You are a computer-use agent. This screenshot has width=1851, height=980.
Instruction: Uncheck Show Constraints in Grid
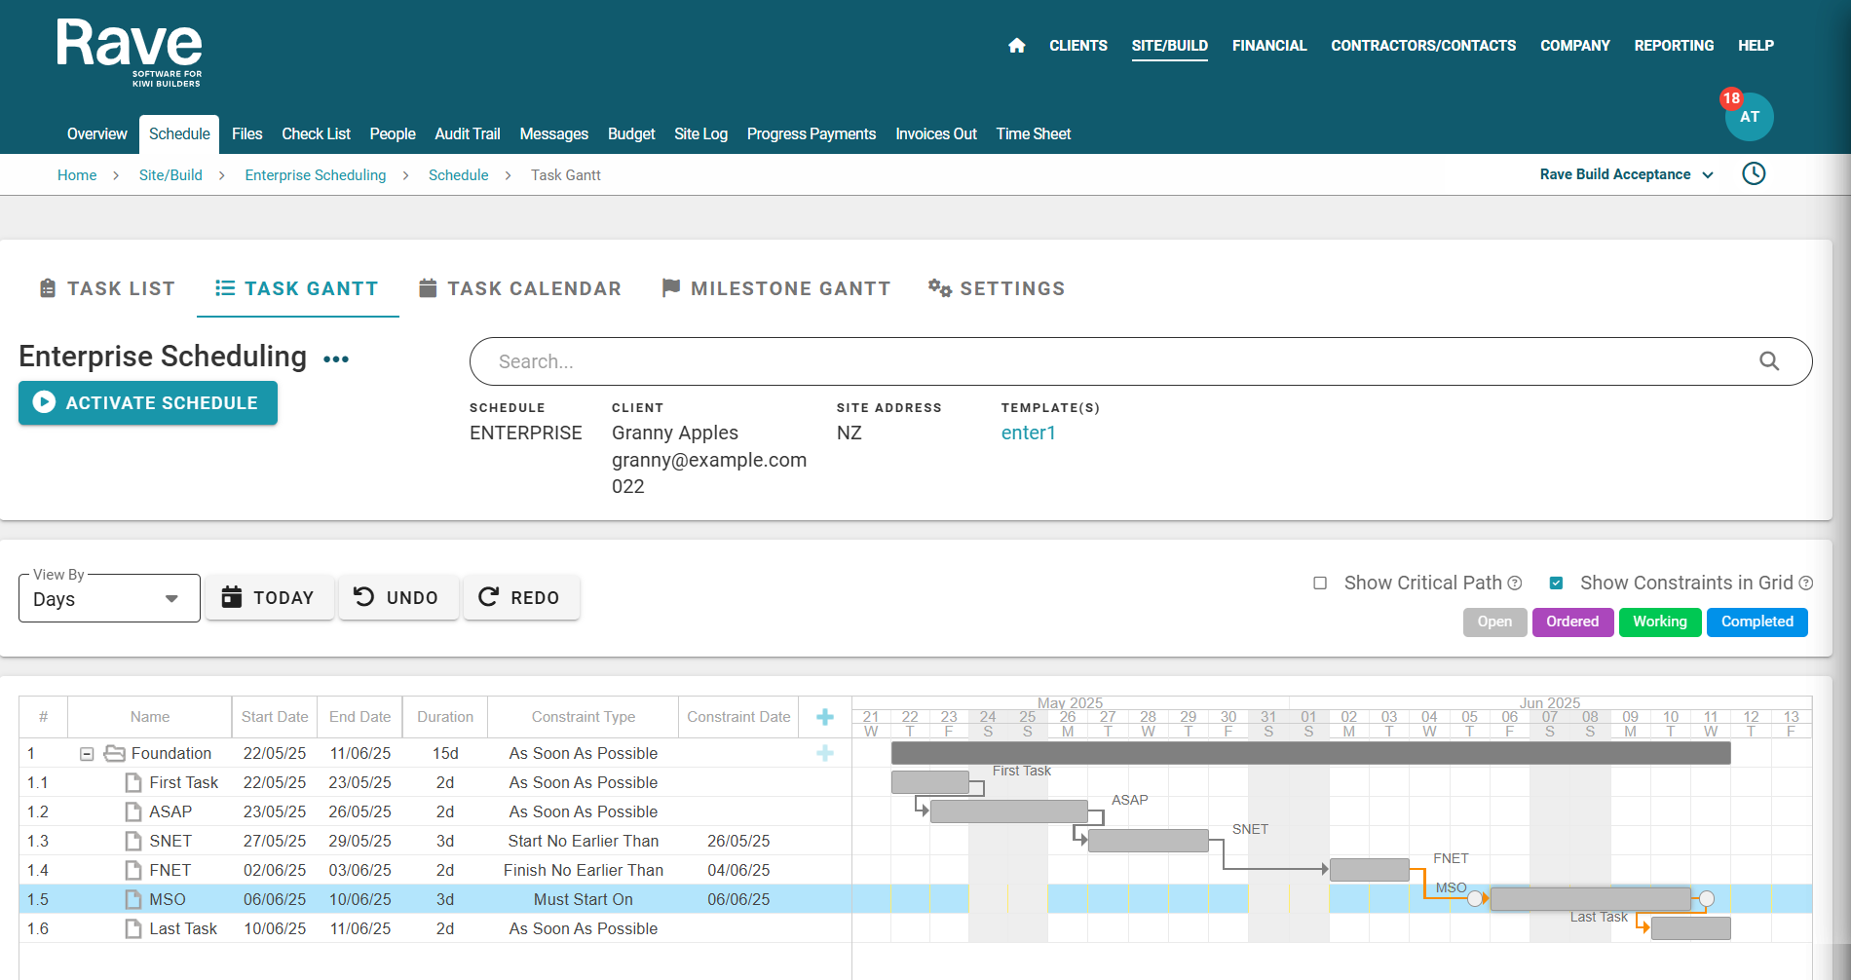click(x=1556, y=584)
